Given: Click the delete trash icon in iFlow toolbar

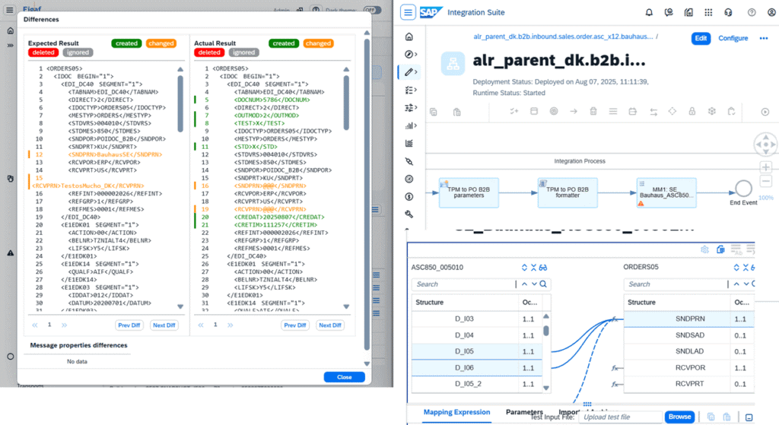Looking at the screenshot, I should [x=593, y=112].
